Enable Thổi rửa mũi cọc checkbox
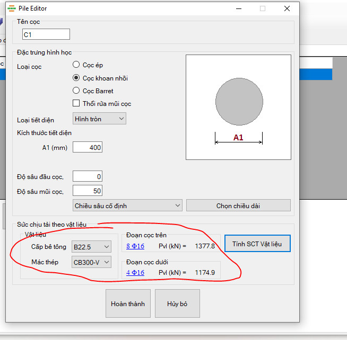 [x=76, y=103]
